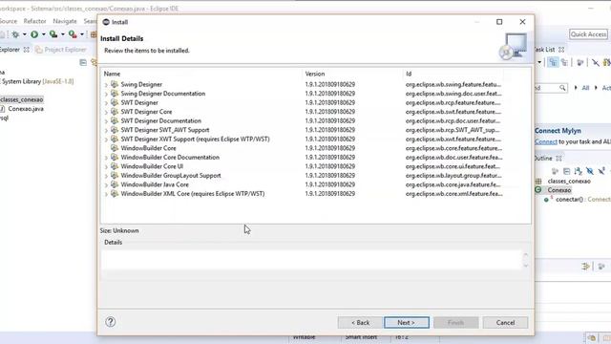Sort by the Version column header
The width and height of the screenshot is (611, 344).
352,74
